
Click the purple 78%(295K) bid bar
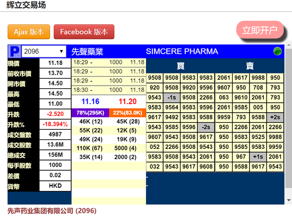(90, 113)
